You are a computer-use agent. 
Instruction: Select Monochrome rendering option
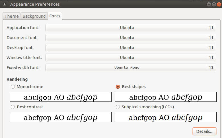[13, 87]
